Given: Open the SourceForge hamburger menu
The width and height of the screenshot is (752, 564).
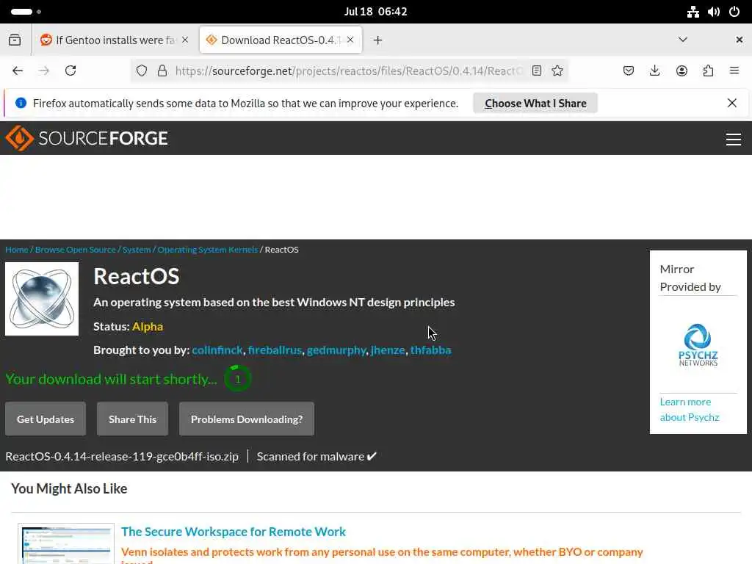Looking at the screenshot, I should [734, 139].
